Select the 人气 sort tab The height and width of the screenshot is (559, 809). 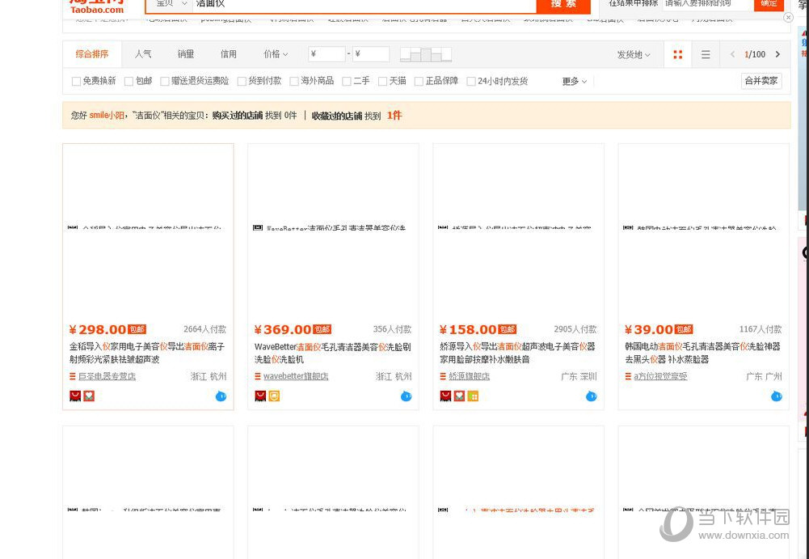pyautogui.click(x=143, y=54)
